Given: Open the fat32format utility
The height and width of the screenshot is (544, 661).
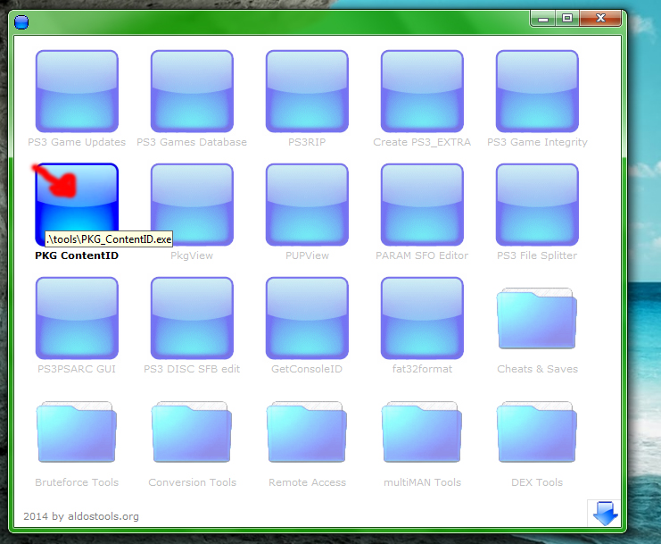Looking at the screenshot, I should click(422, 318).
